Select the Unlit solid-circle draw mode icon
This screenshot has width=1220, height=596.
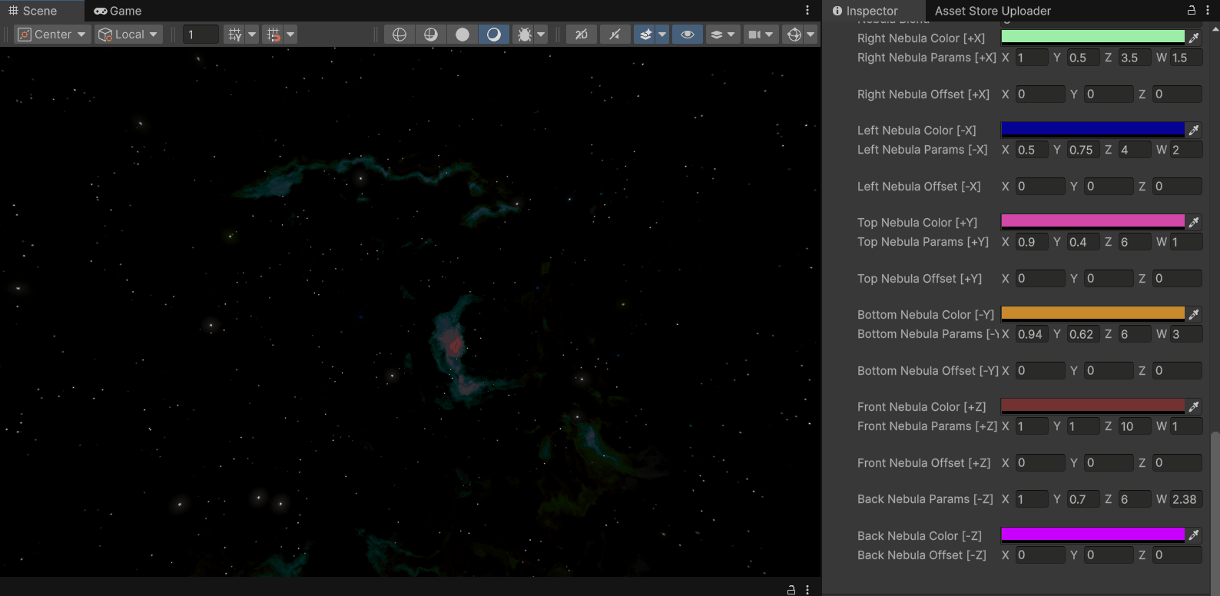[462, 35]
